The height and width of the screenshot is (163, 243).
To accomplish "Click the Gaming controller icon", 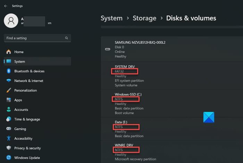I will click(9, 129).
